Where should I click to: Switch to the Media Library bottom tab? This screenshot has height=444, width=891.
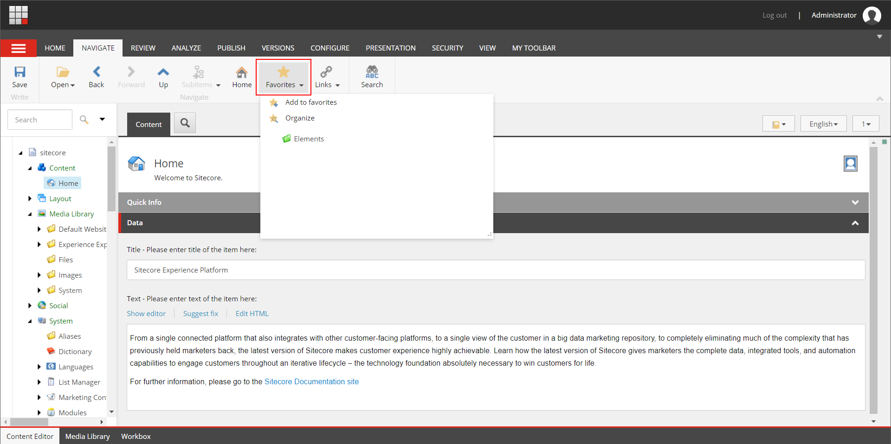click(x=88, y=436)
